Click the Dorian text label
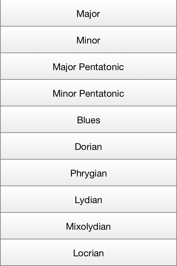 tap(88, 147)
